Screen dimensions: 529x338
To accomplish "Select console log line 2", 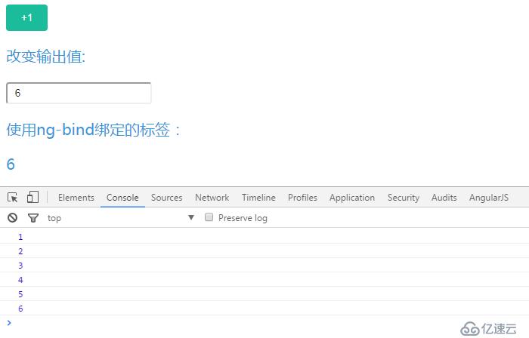I will pos(264,250).
